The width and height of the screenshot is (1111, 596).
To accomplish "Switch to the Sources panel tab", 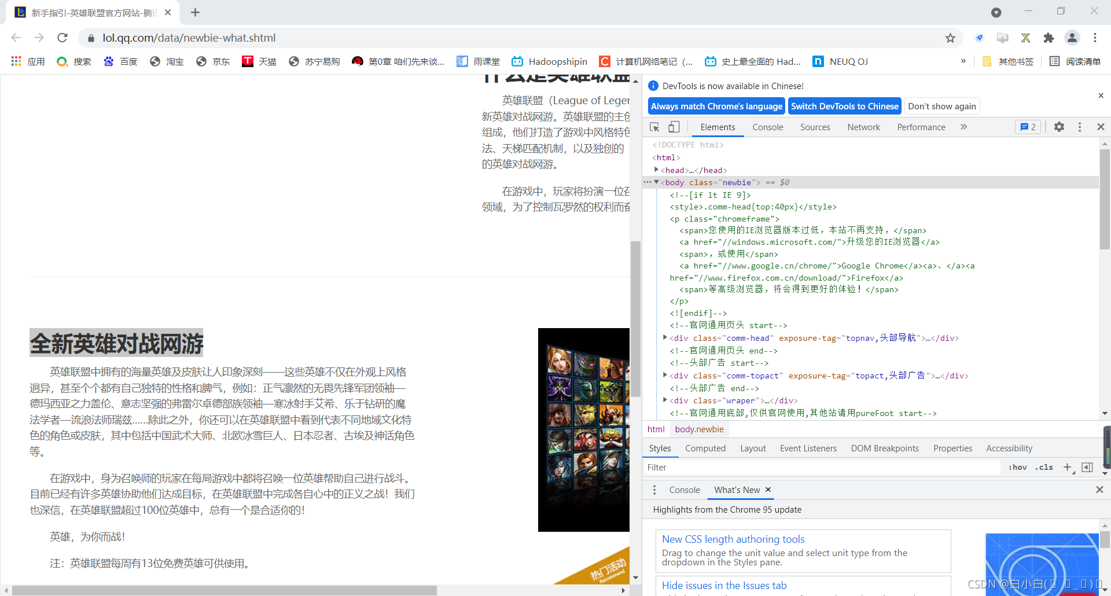I will pos(815,127).
